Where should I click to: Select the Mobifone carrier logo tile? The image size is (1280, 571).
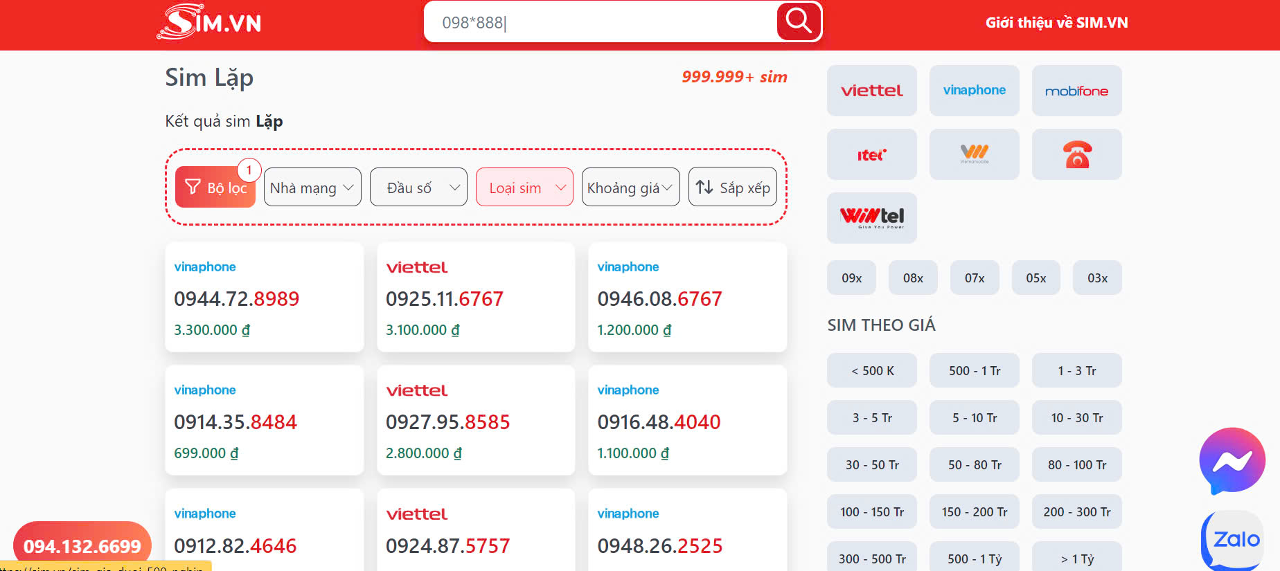coord(1077,91)
